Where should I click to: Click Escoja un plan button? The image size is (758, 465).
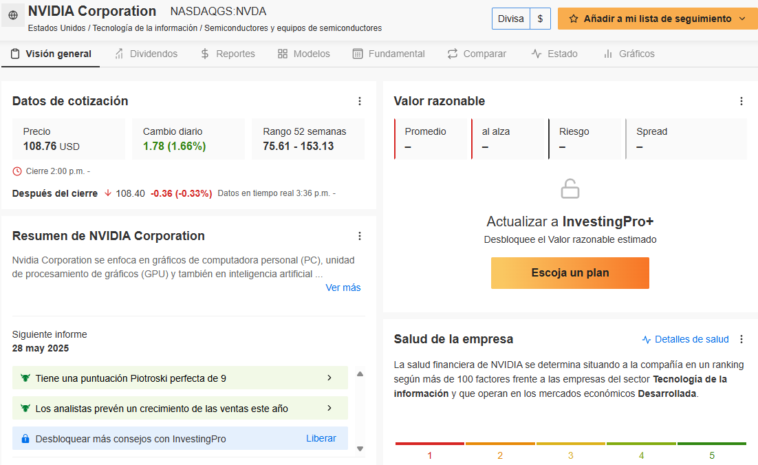coord(570,272)
